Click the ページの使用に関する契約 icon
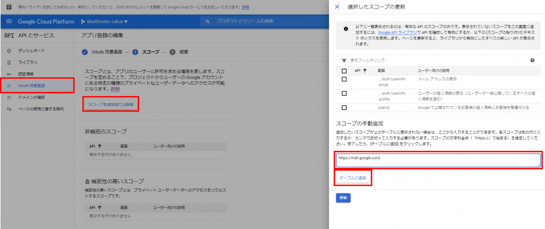 coord(9,109)
